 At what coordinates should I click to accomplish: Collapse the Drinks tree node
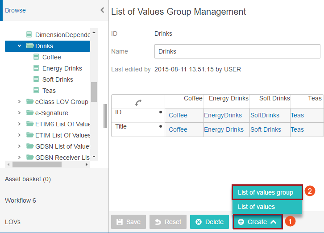pyautogui.click(x=20, y=46)
